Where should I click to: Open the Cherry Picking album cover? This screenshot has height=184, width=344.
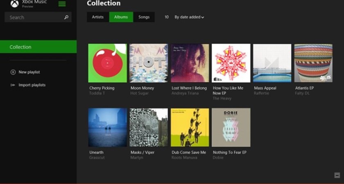pyautogui.click(x=108, y=63)
